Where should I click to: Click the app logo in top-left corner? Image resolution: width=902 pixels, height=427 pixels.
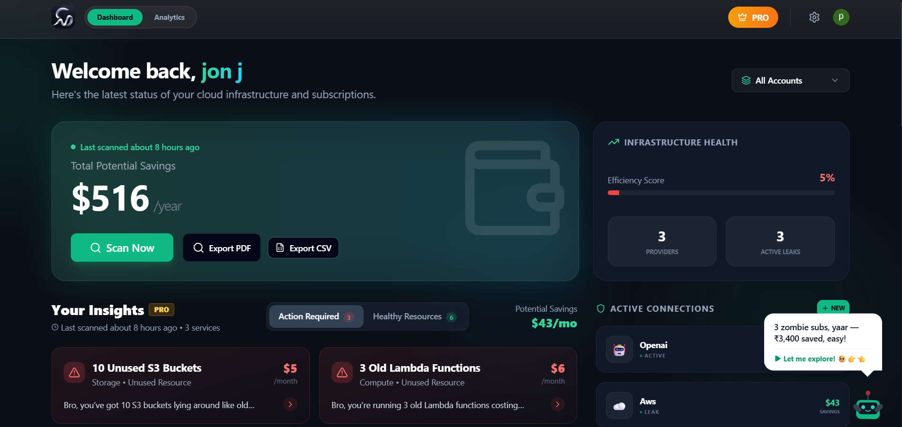tap(63, 17)
